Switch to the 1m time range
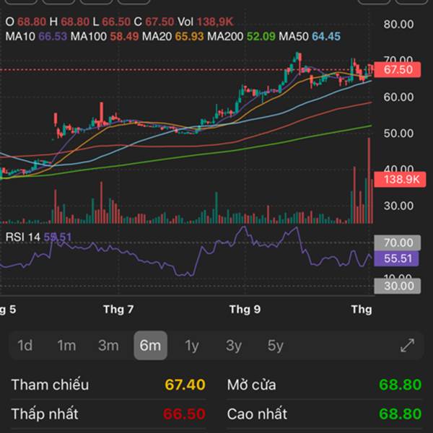 tap(66, 346)
